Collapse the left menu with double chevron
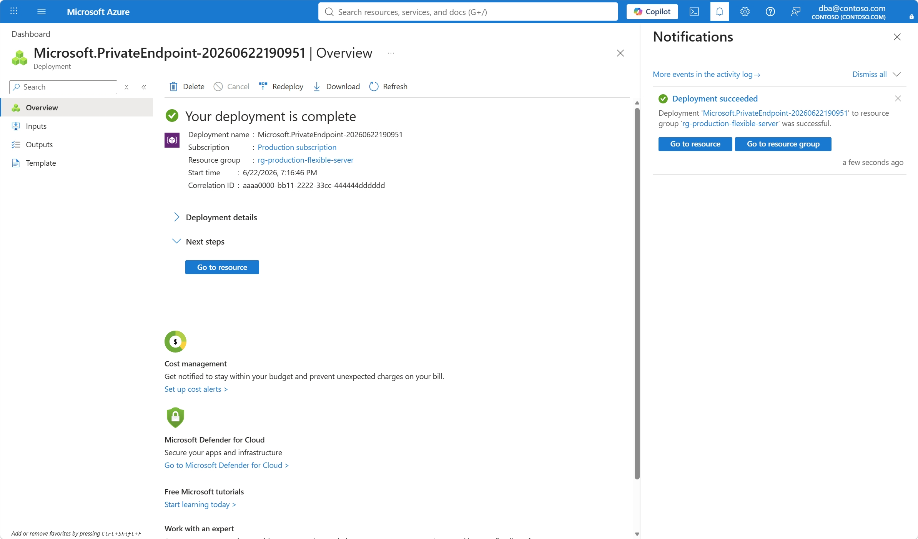This screenshot has width=918, height=539. (x=144, y=87)
